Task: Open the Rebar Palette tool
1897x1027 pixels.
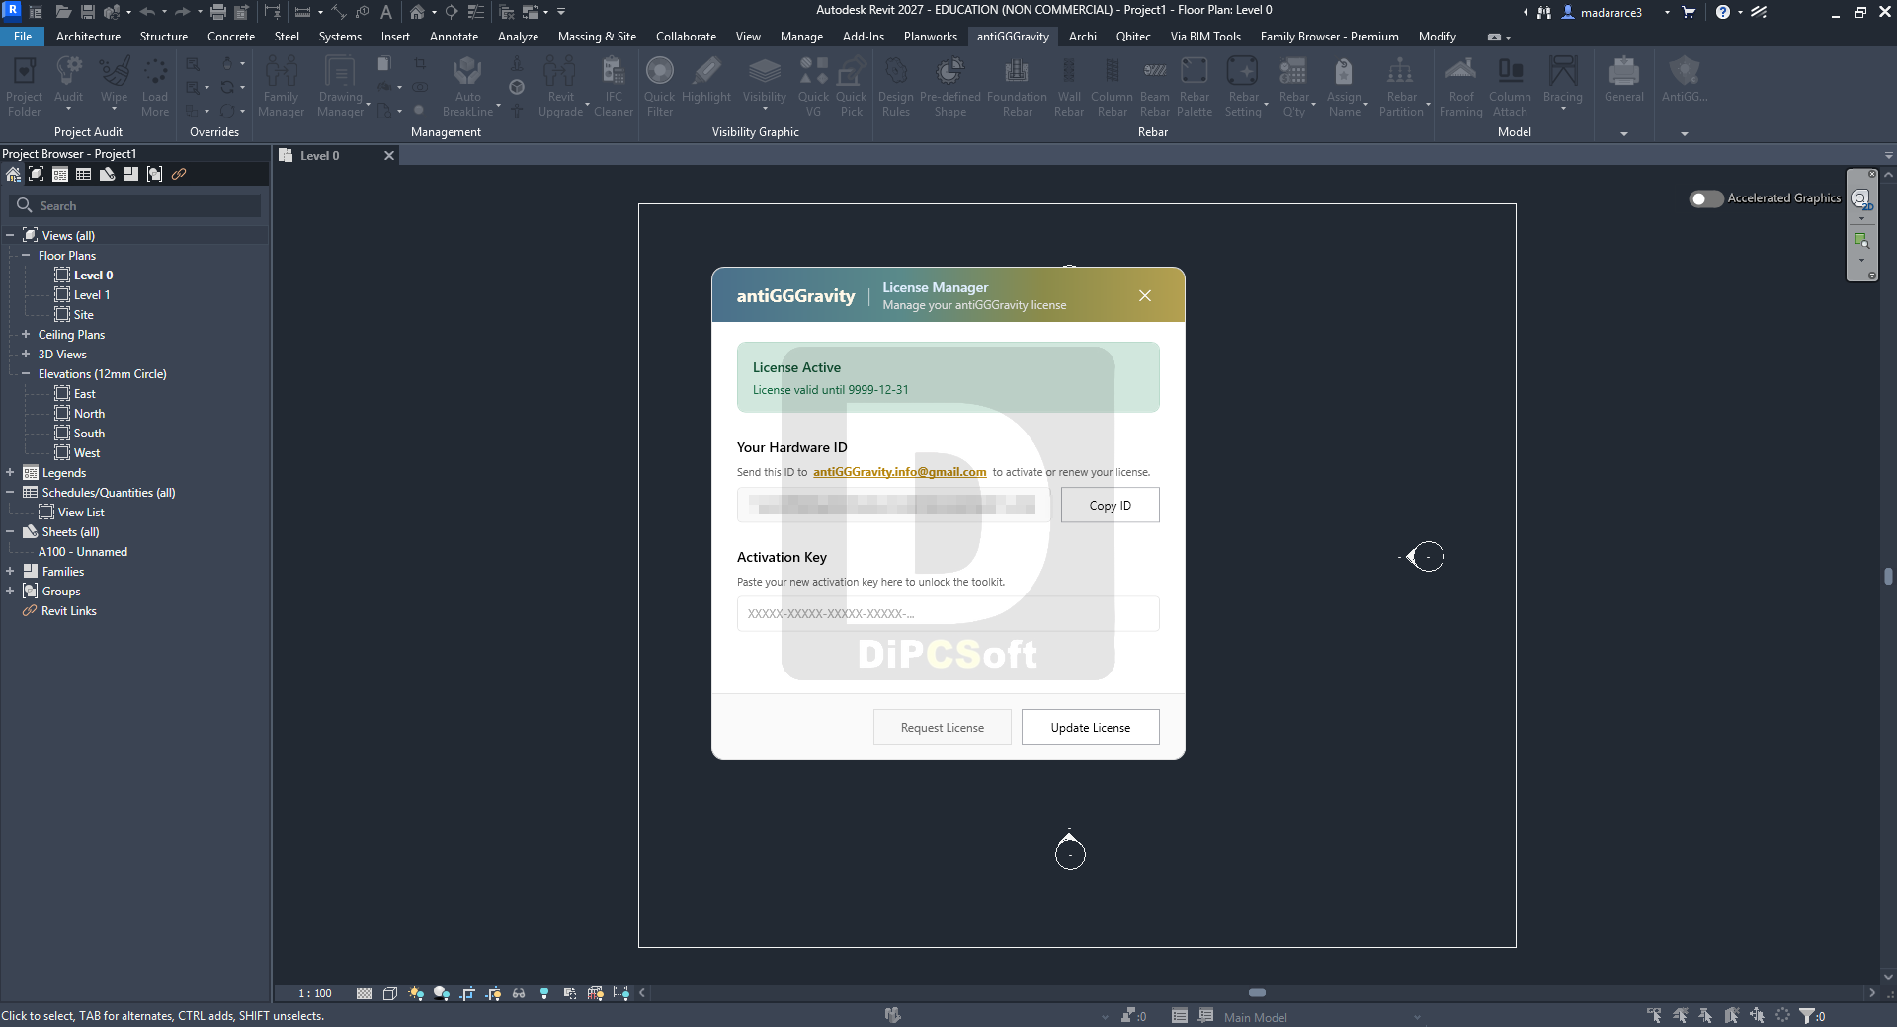Action: pyautogui.click(x=1195, y=87)
